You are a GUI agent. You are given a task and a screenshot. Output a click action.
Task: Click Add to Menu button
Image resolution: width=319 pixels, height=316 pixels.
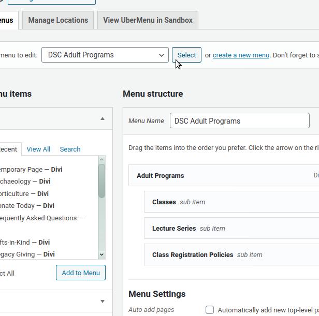point(81,273)
